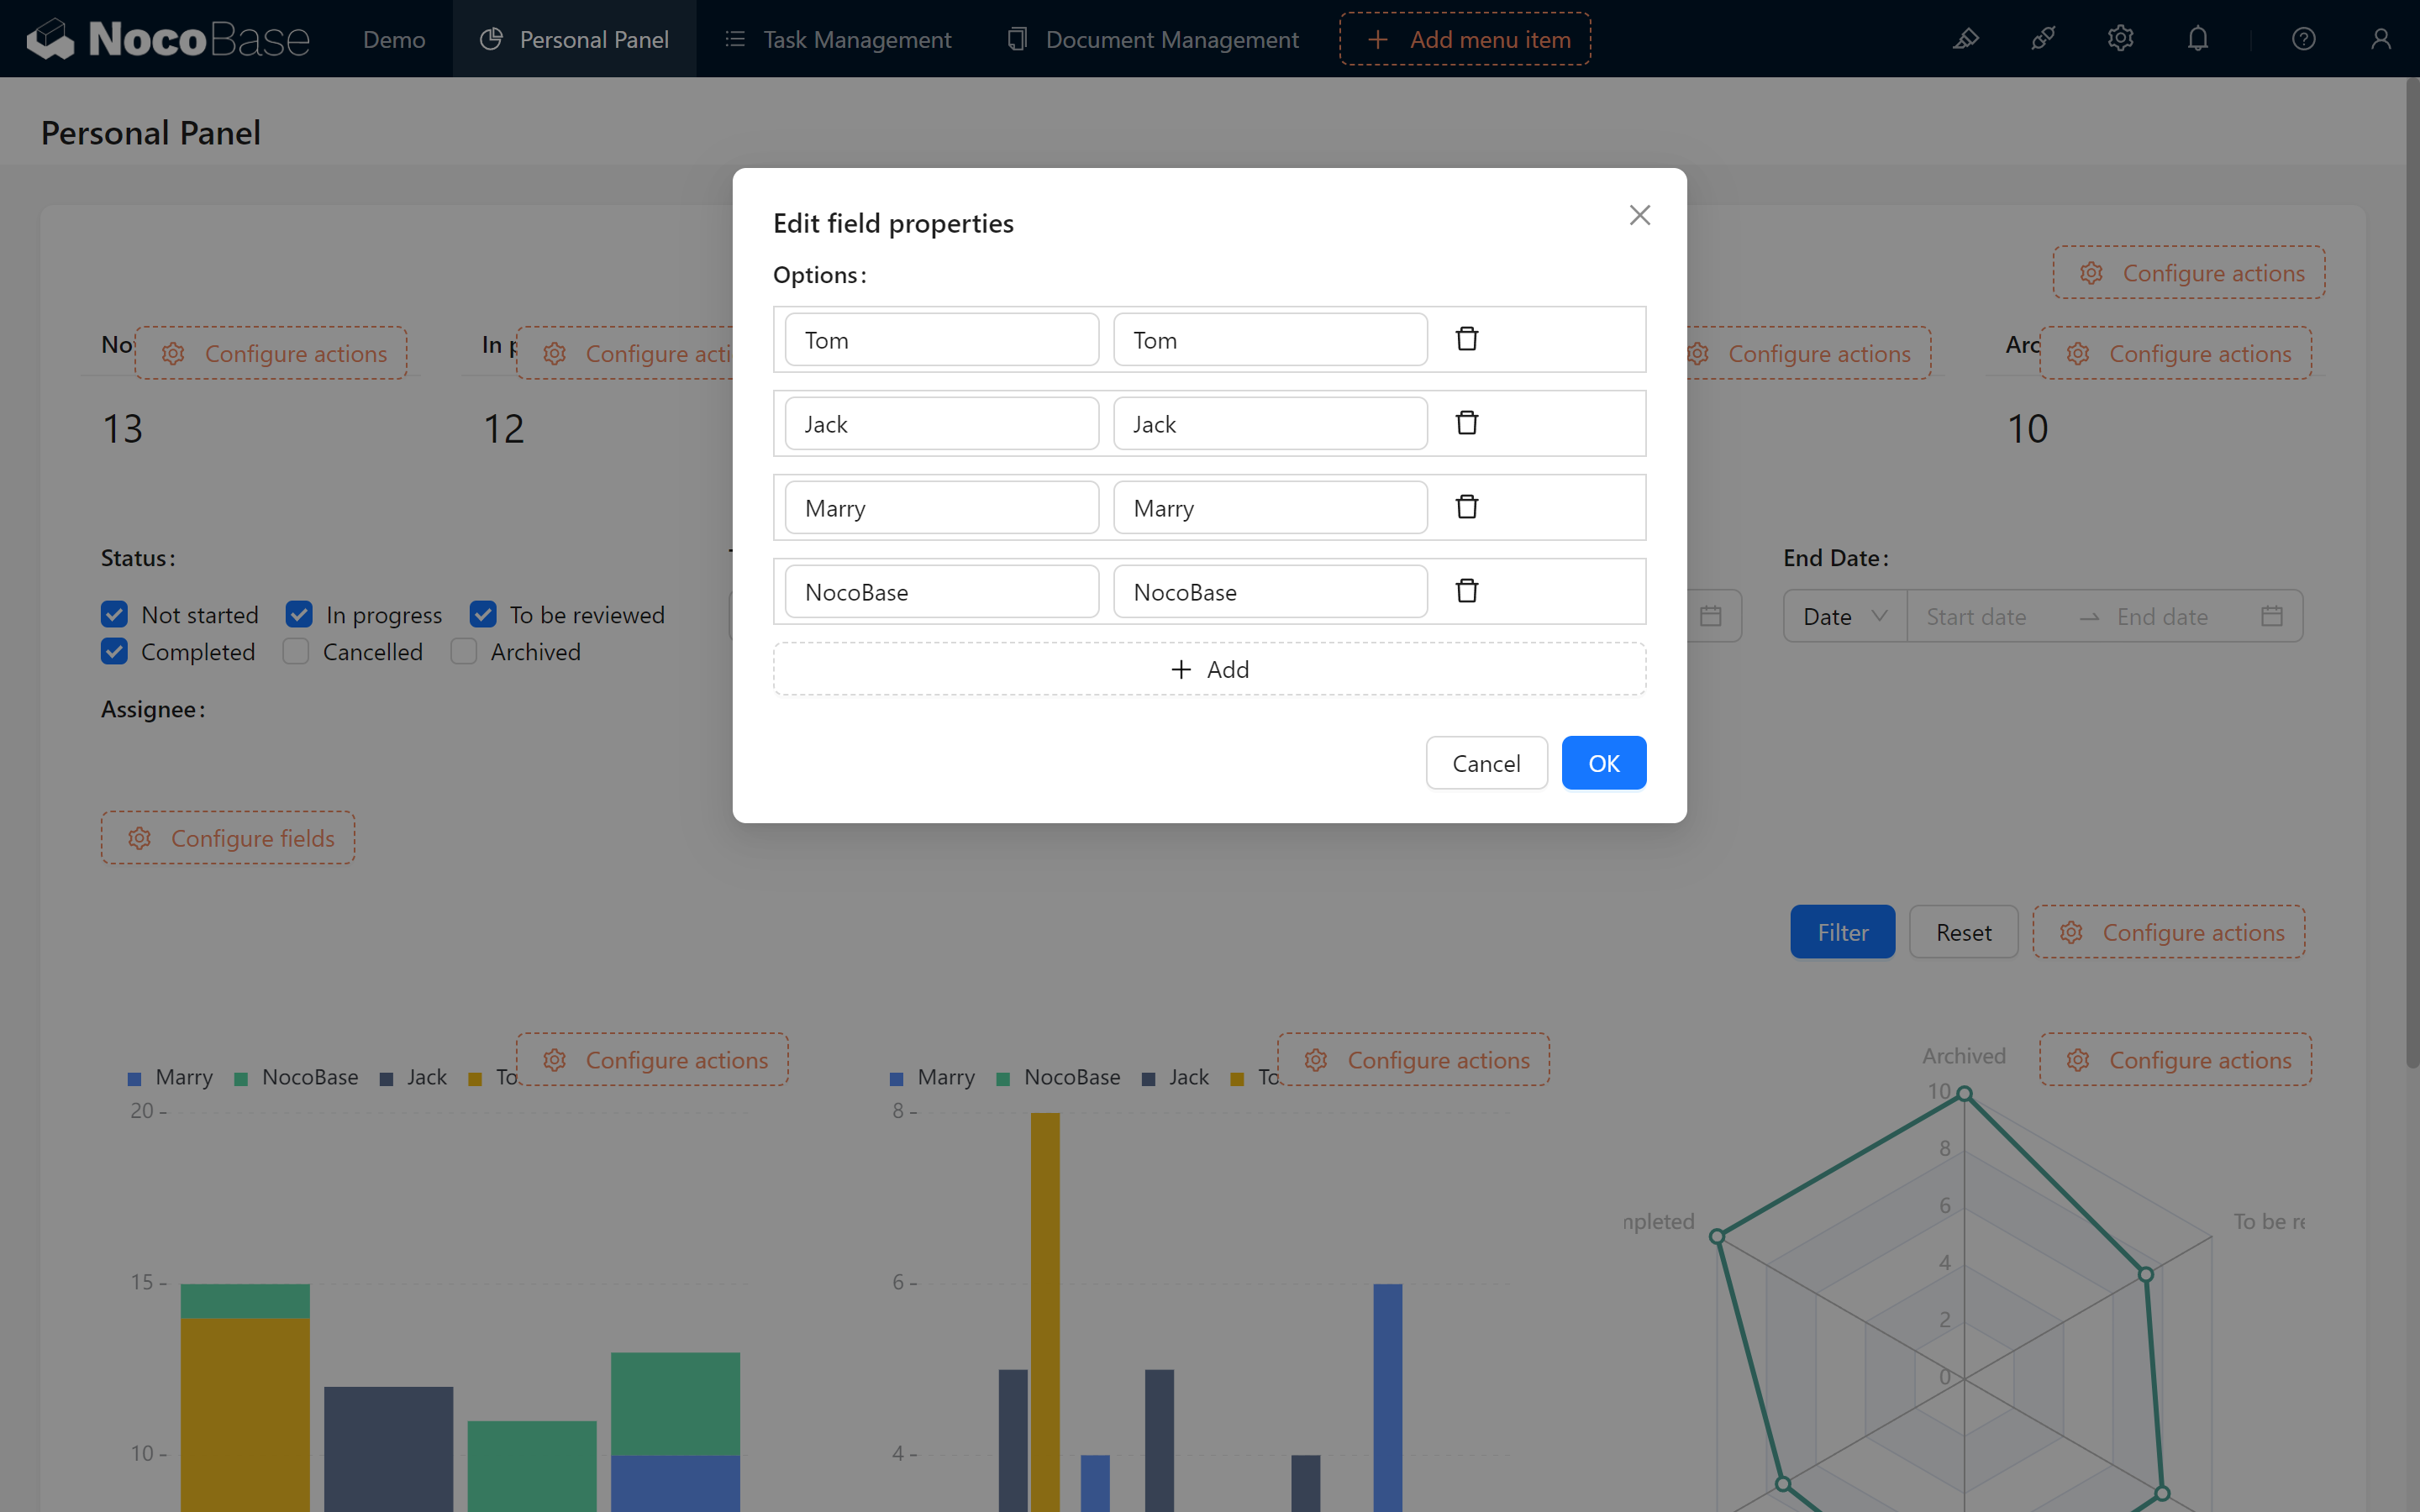Screen dimensions: 2420x1512
Task: Check the Cancelled status checkbox
Action: [x=296, y=651]
